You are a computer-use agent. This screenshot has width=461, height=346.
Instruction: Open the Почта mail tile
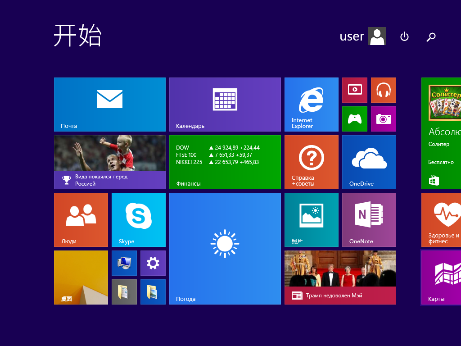pyautogui.click(x=110, y=104)
